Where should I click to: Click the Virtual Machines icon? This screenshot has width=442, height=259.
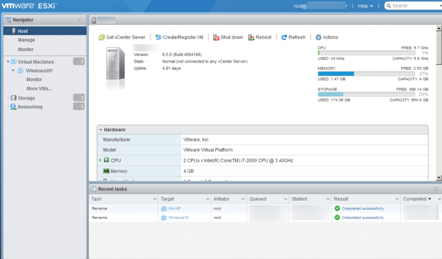click(14, 62)
